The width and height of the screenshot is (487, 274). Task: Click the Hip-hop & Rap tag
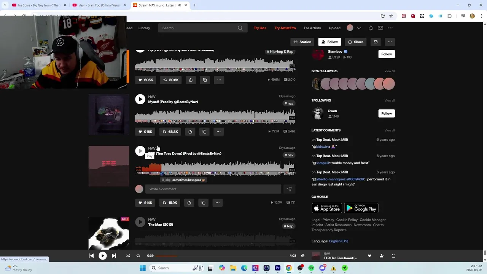(280, 52)
